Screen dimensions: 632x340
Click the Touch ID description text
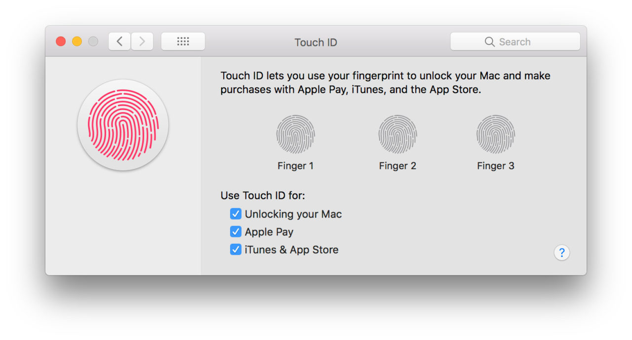(385, 82)
